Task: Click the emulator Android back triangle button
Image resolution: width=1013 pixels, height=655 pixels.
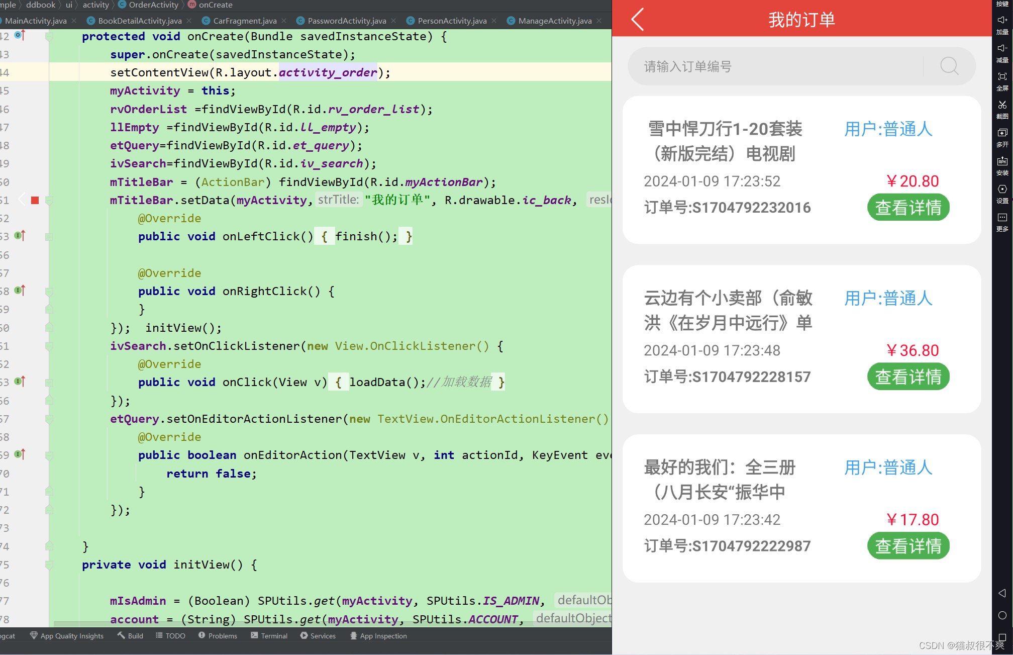Action: (1002, 593)
